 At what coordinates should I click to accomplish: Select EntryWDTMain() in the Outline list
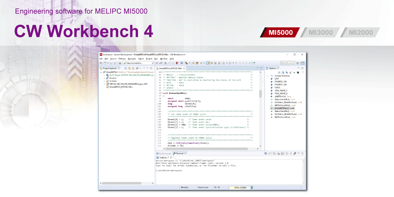[x=284, y=108]
